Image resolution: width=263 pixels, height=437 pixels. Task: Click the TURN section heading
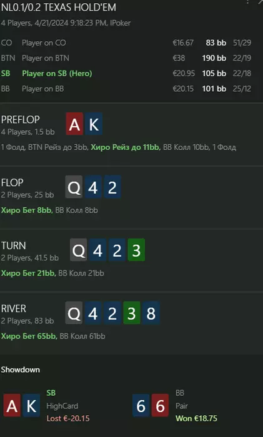(13, 245)
